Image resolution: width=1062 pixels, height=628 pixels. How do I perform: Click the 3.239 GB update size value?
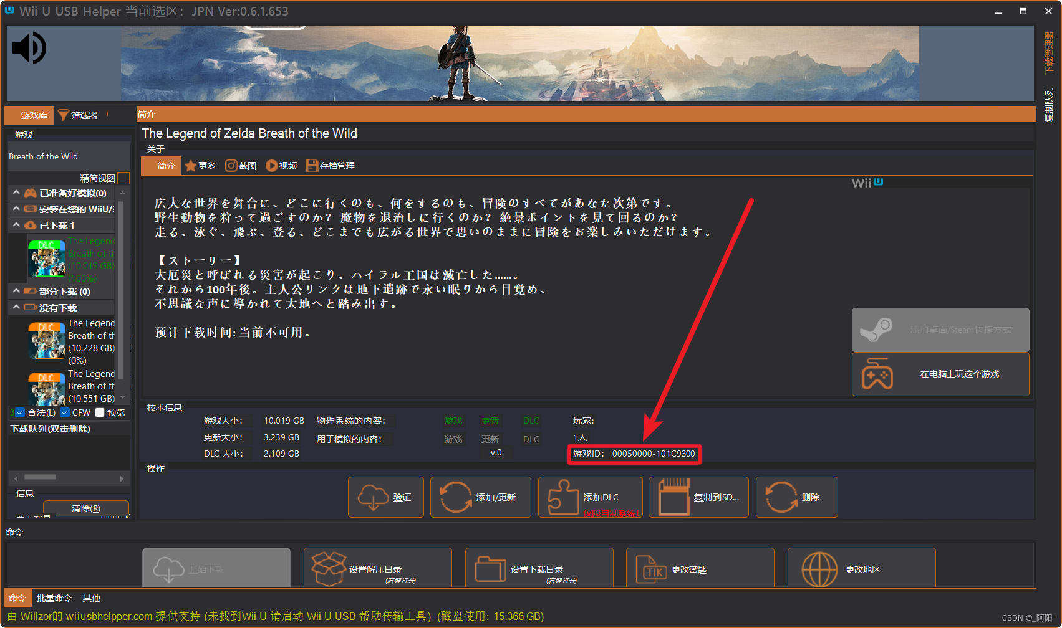click(281, 437)
